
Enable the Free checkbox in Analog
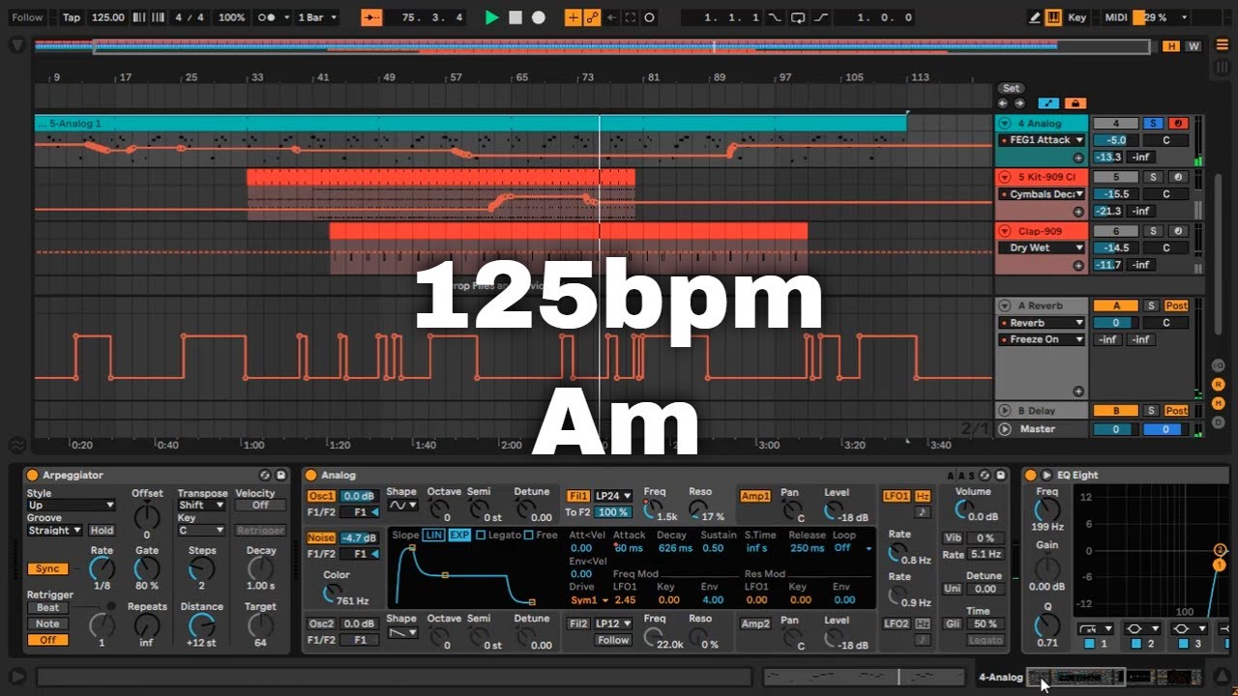[x=528, y=536]
